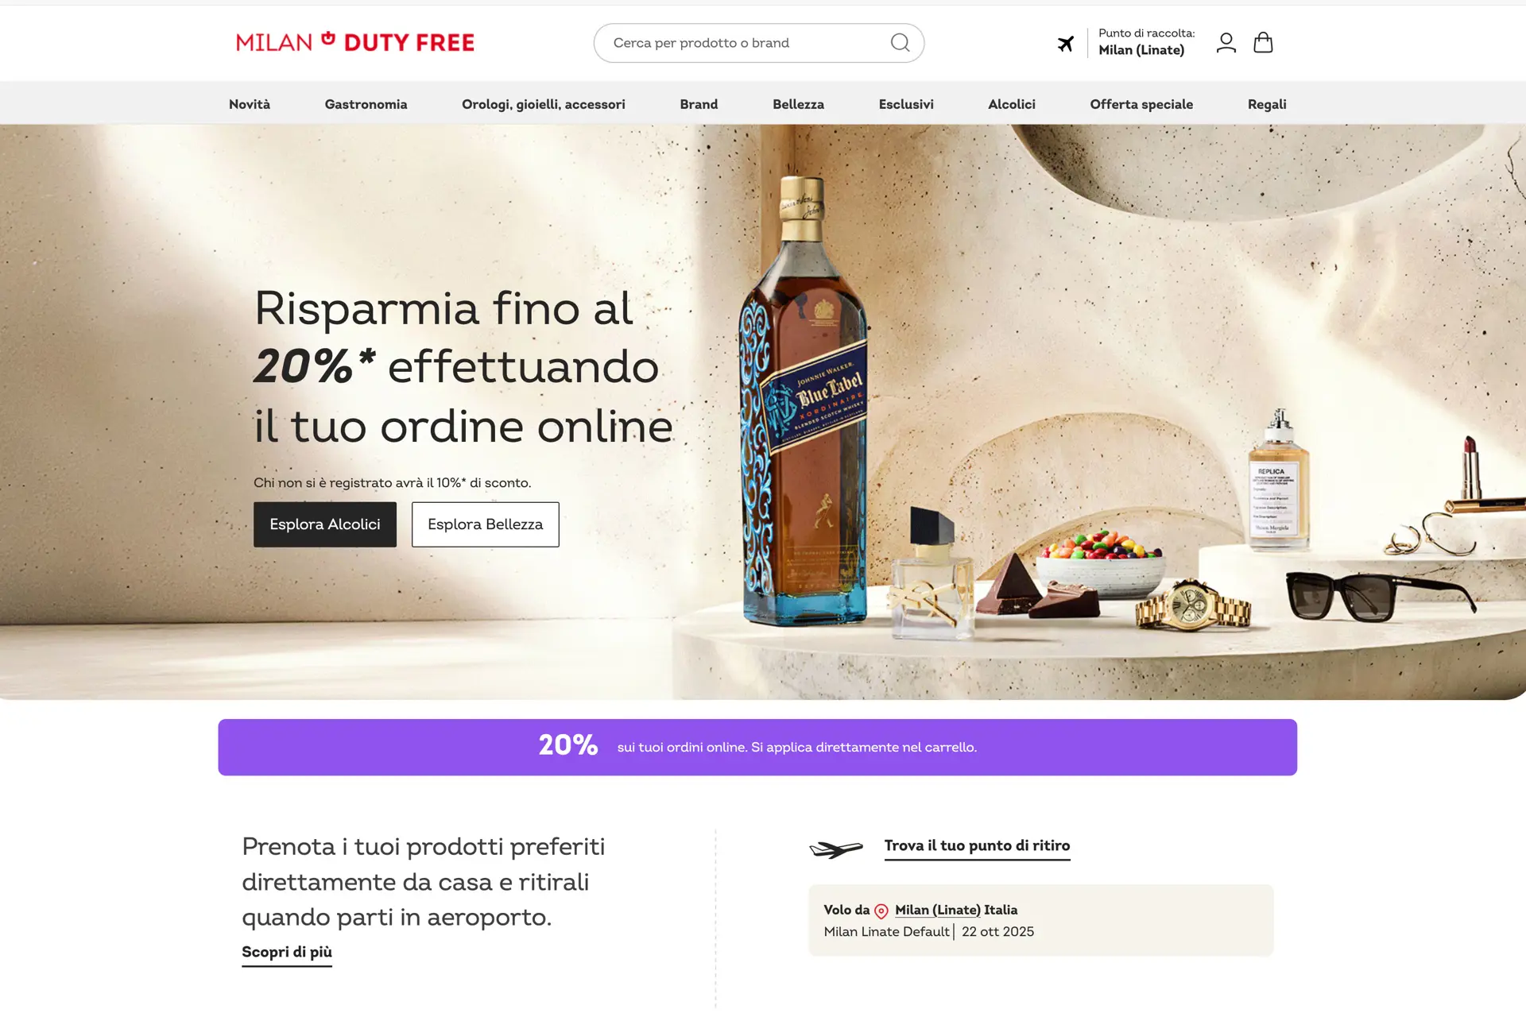The width and height of the screenshot is (1526, 1017).
Task: Open the Gastronomia menu
Action: 366,104
